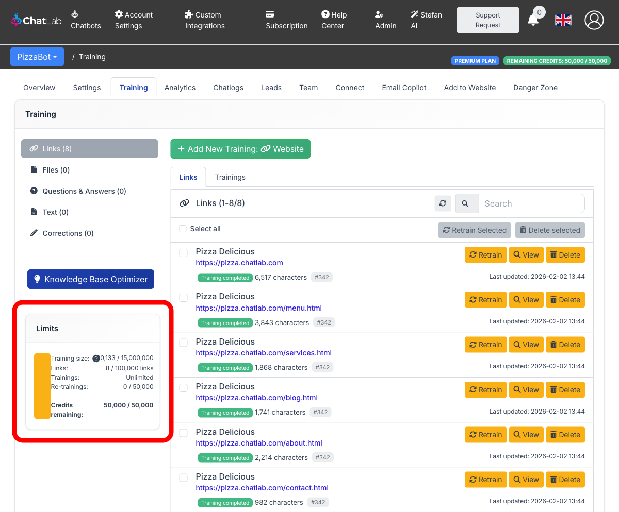619x512 pixels.
Task: Click the yellow limits usage bar
Action: 42,386
